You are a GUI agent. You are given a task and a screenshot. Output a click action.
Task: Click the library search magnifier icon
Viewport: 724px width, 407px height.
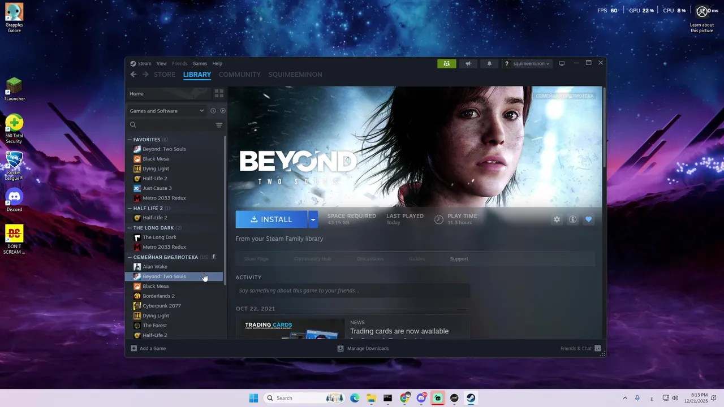pyautogui.click(x=133, y=125)
